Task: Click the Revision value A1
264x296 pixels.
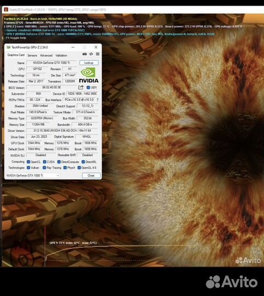Action: click(x=70, y=69)
